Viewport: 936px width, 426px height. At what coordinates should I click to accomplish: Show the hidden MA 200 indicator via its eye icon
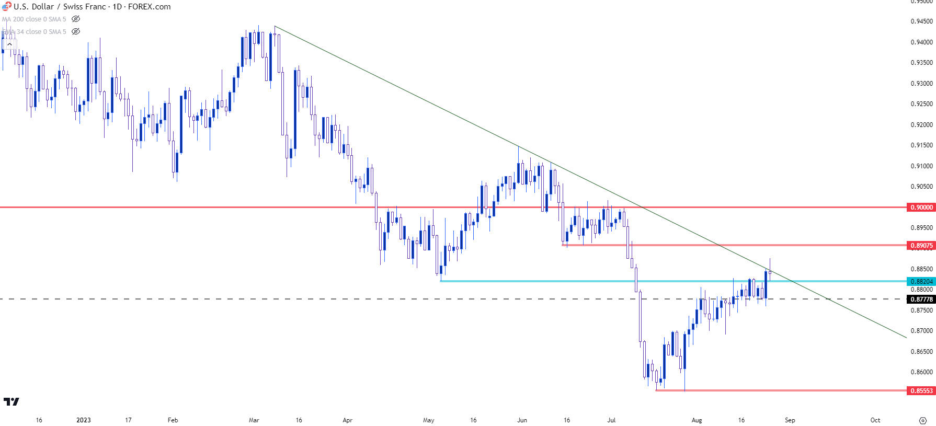click(76, 19)
